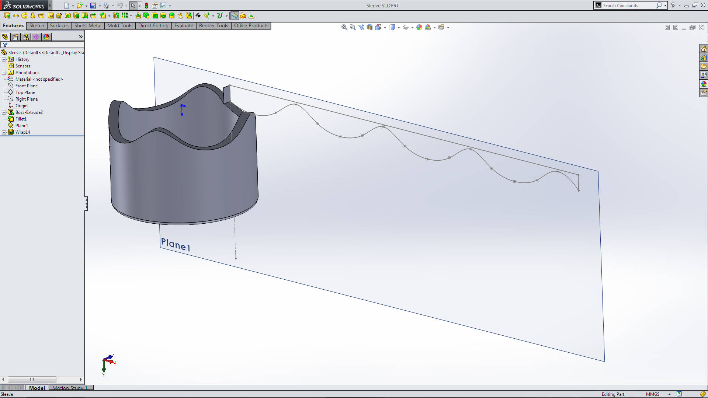This screenshot has width=708, height=398.
Task: Toggle Hide/Show Items glasses icon
Action: tap(405, 27)
